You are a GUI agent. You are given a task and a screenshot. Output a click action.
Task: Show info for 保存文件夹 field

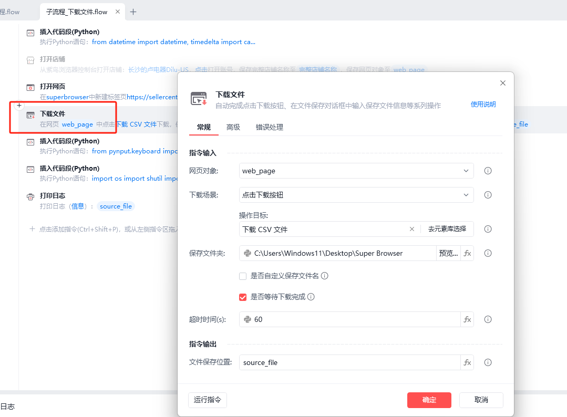pos(488,253)
